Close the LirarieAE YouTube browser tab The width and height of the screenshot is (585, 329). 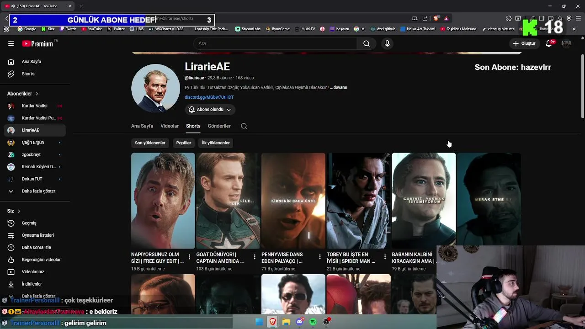(x=69, y=6)
